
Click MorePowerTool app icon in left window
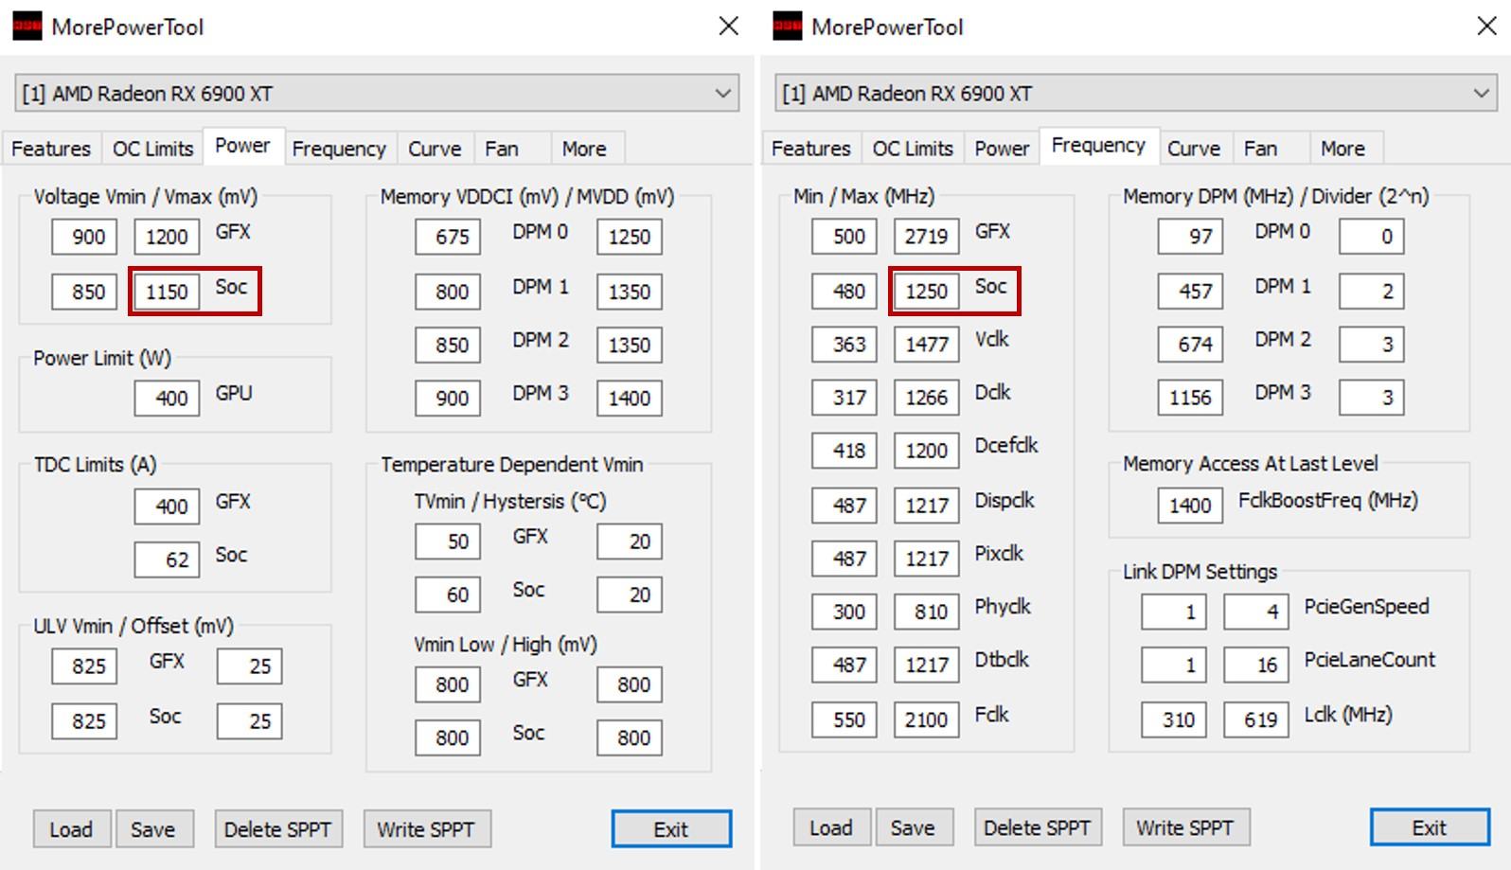27,27
